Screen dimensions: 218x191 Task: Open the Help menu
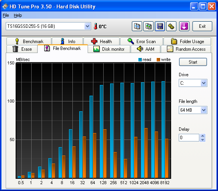(18, 15)
